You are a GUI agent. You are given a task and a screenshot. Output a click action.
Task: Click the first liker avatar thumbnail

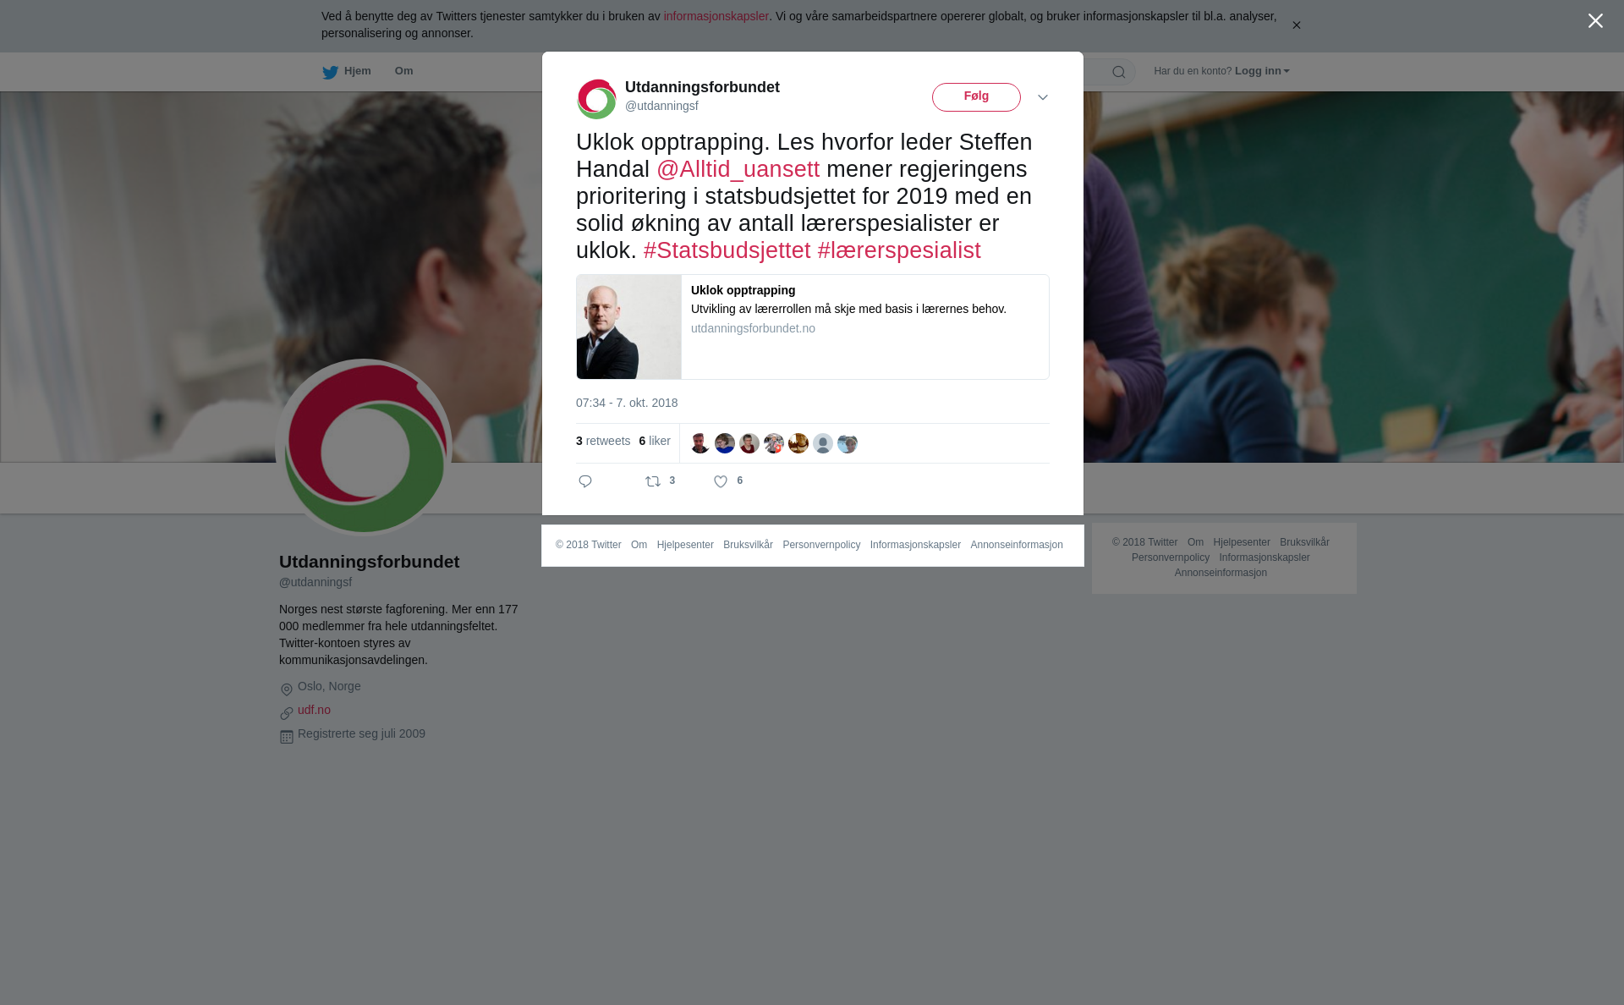(x=700, y=443)
